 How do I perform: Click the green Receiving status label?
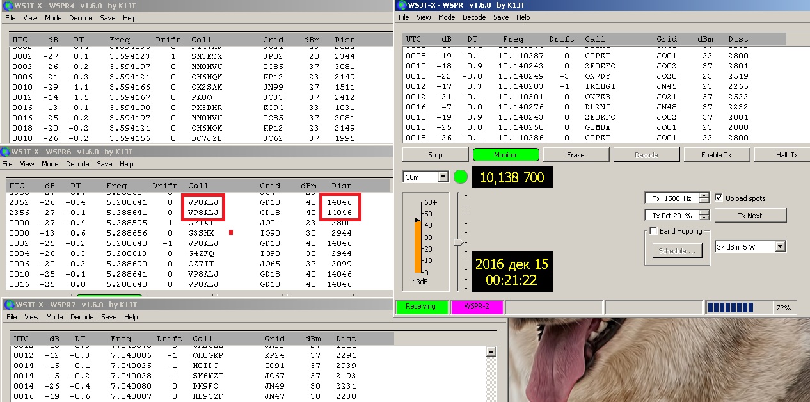pyautogui.click(x=421, y=307)
